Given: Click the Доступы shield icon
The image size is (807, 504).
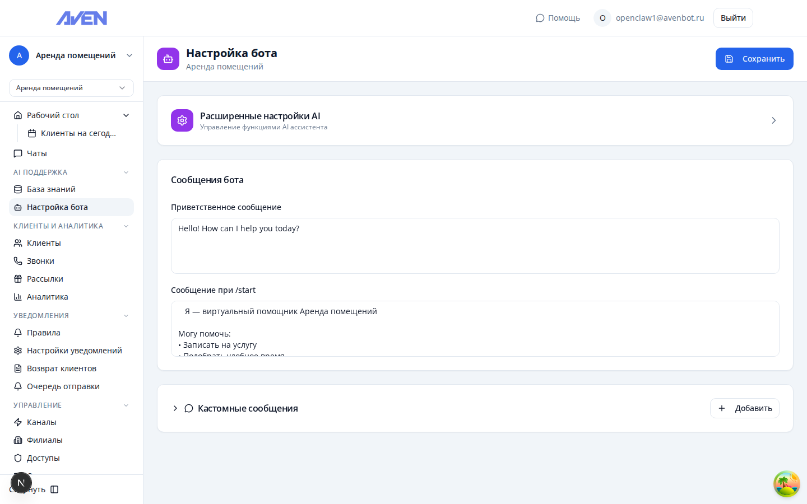Looking at the screenshot, I should tap(17, 458).
